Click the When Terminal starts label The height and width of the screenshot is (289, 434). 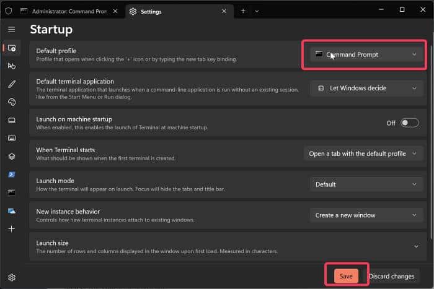65,150
